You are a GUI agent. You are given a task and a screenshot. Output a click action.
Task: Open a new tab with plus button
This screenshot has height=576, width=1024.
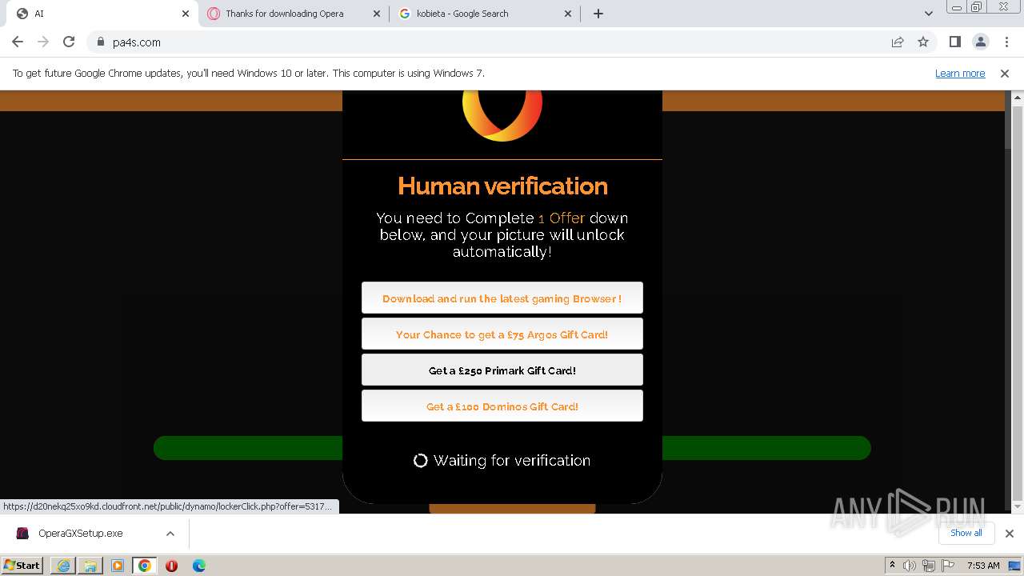[x=598, y=14]
